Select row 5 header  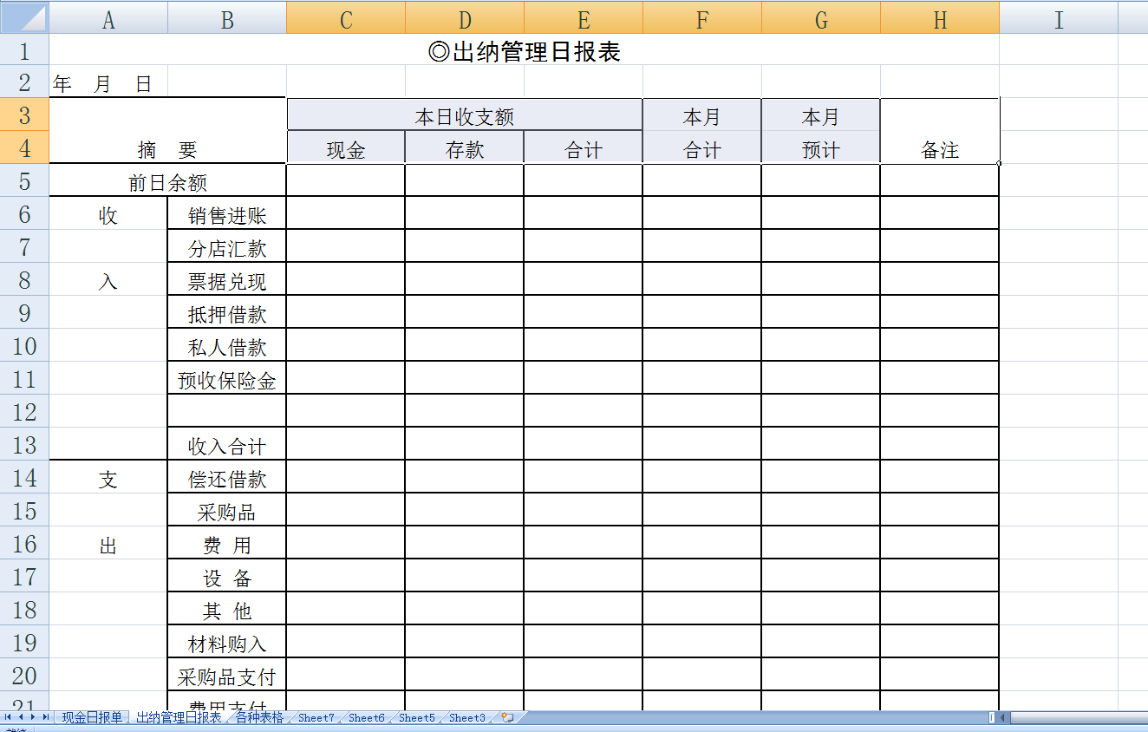coord(24,180)
